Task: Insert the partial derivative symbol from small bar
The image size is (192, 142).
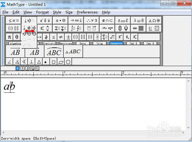Action: point(46,37)
